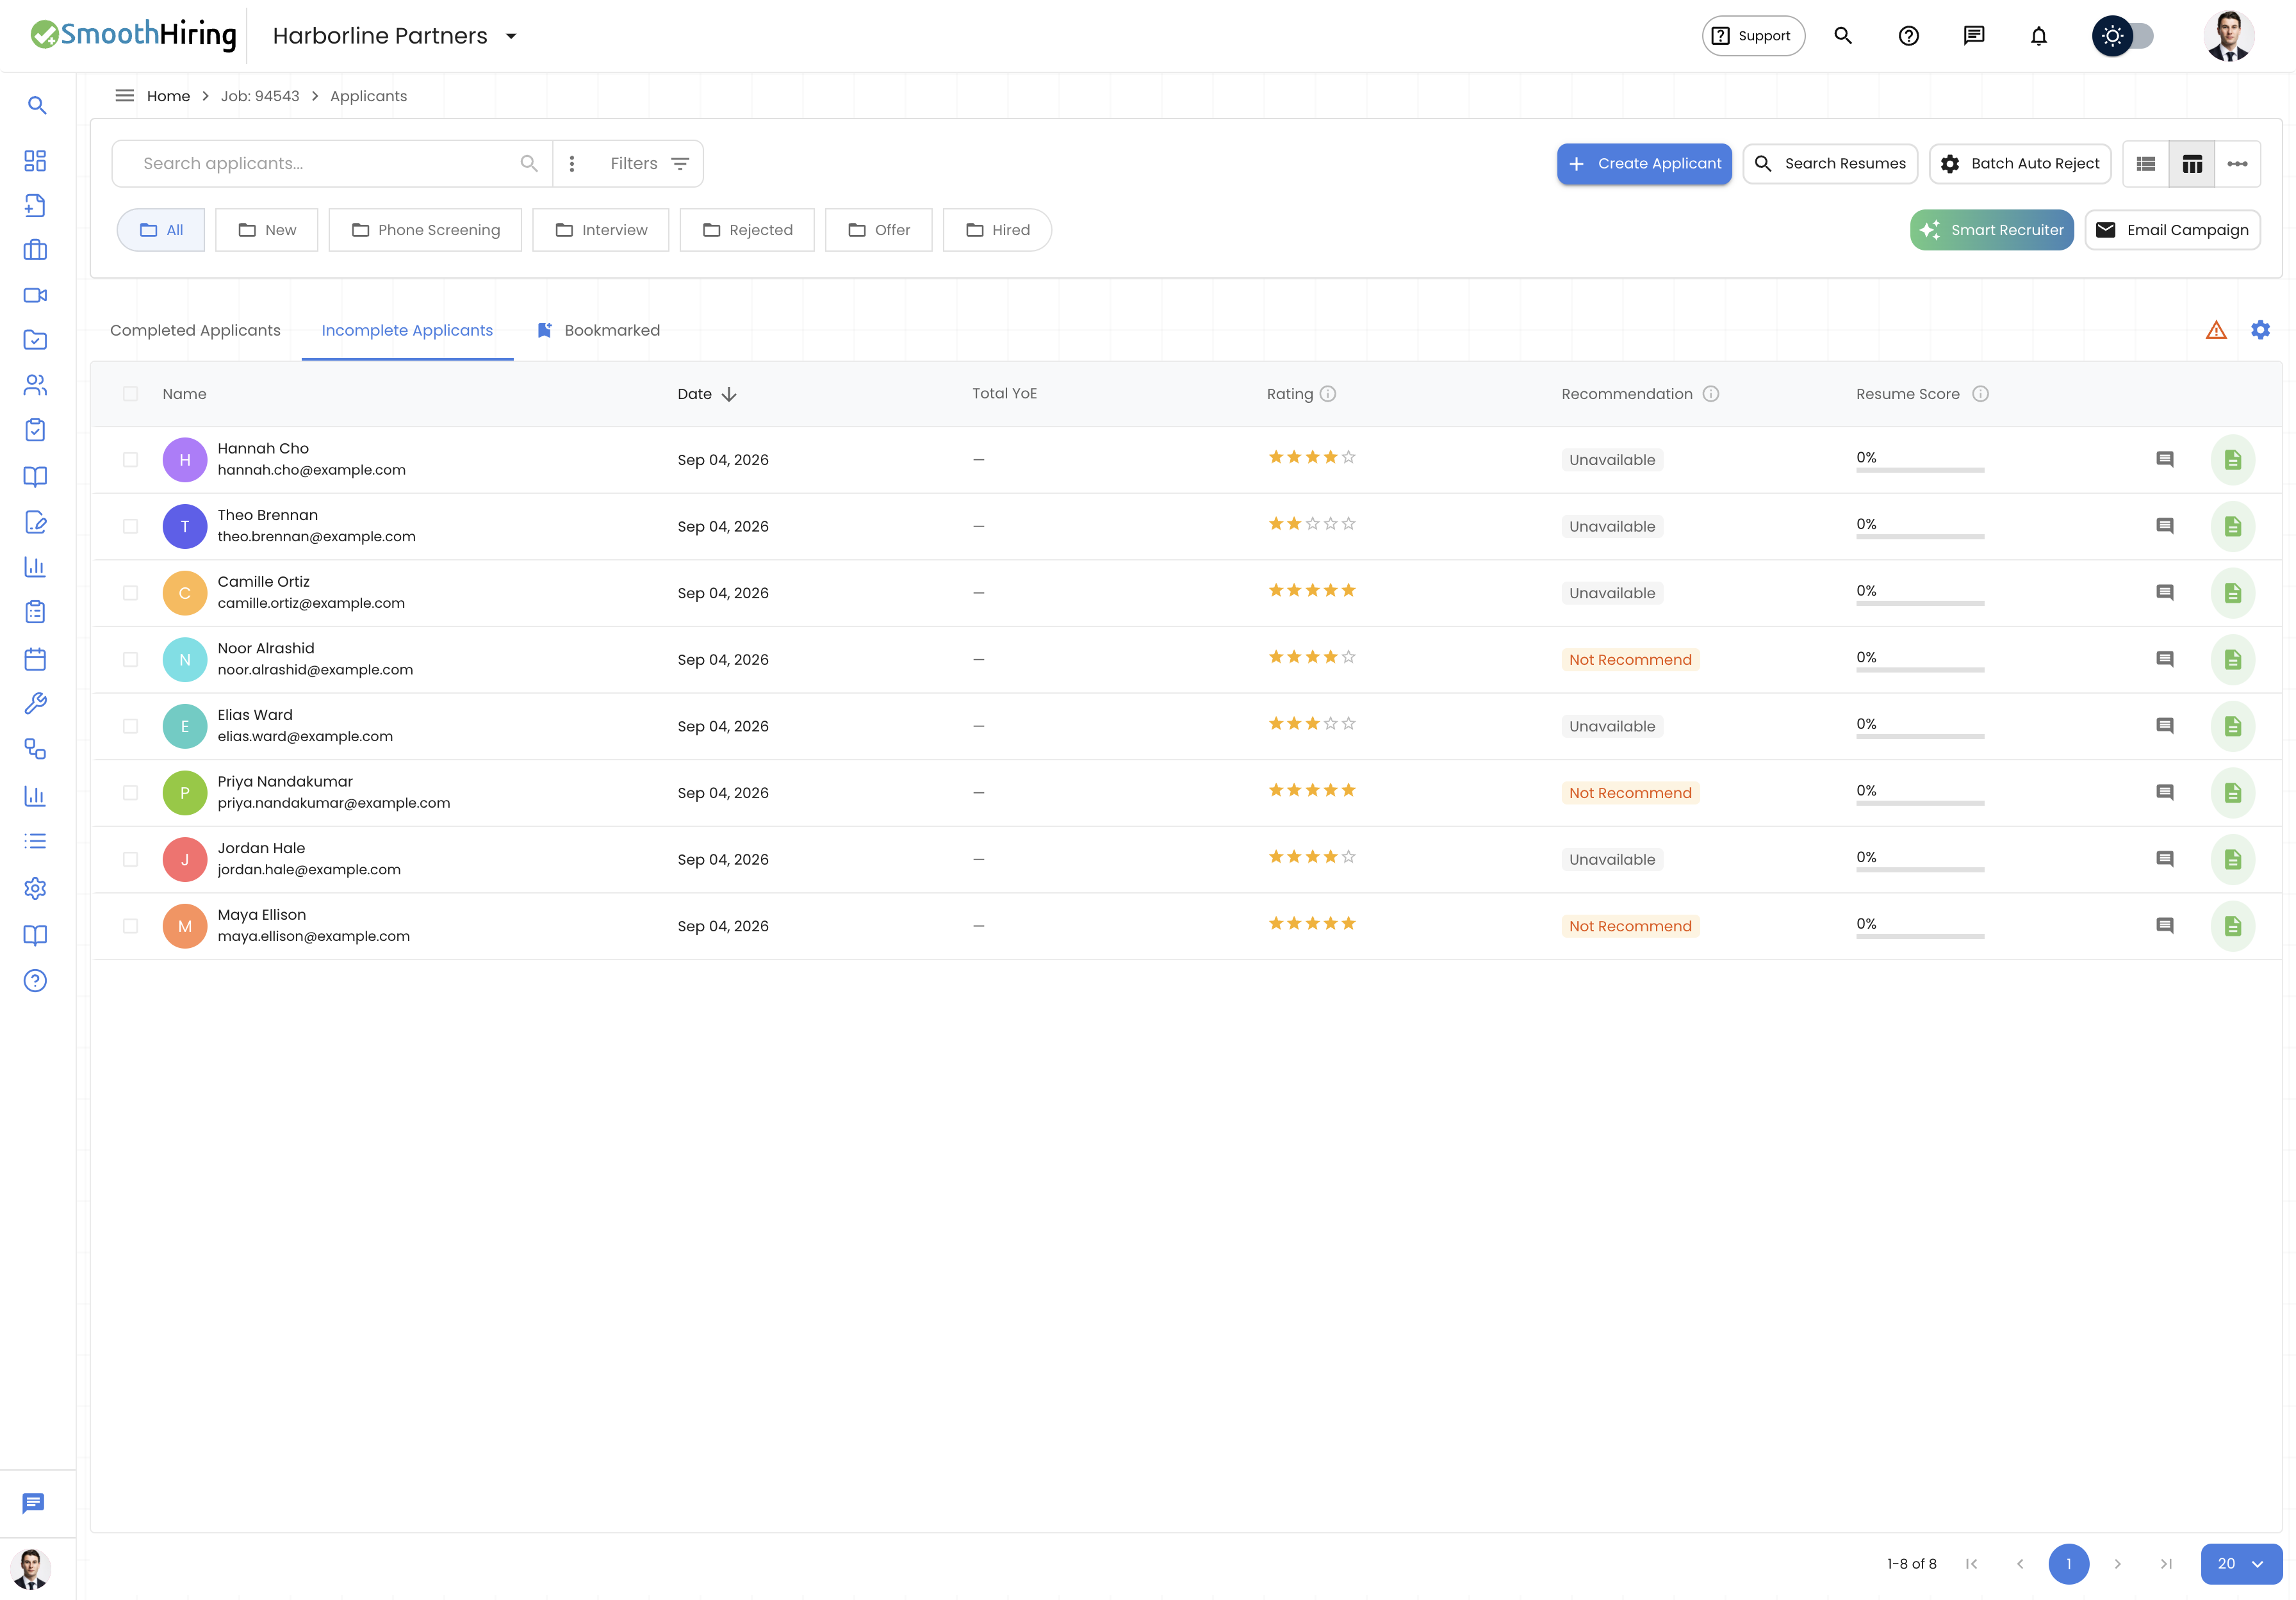This screenshot has height=1600, width=2296.
Task: Click Elias Ward's resume score bar
Action: coord(1920,736)
